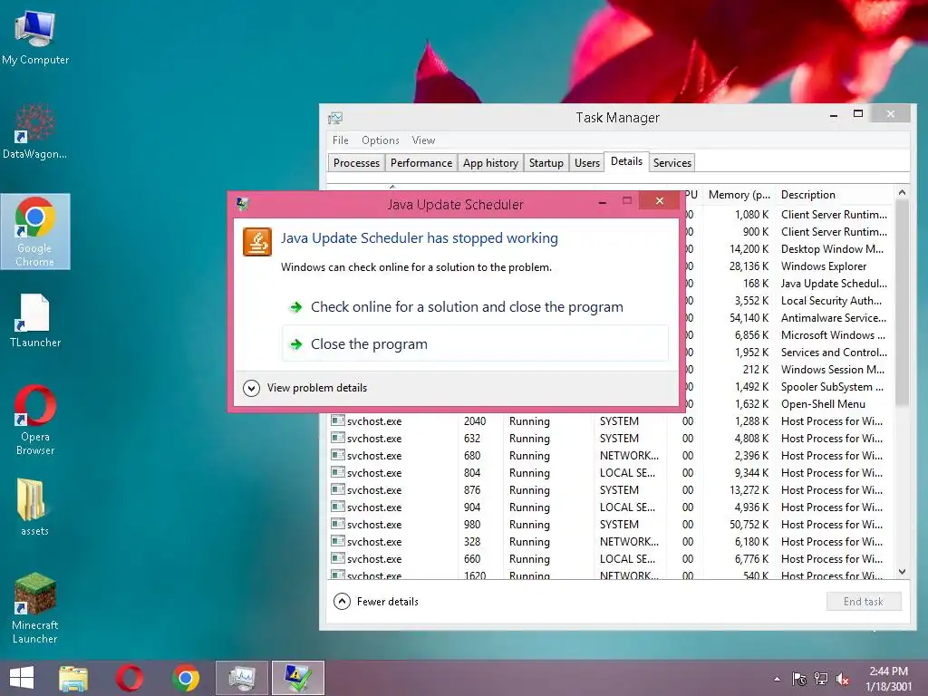This screenshot has width=928, height=696.
Task: Collapse Task Manager with Fewer details
Action: pyautogui.click(x=376, y=602)
